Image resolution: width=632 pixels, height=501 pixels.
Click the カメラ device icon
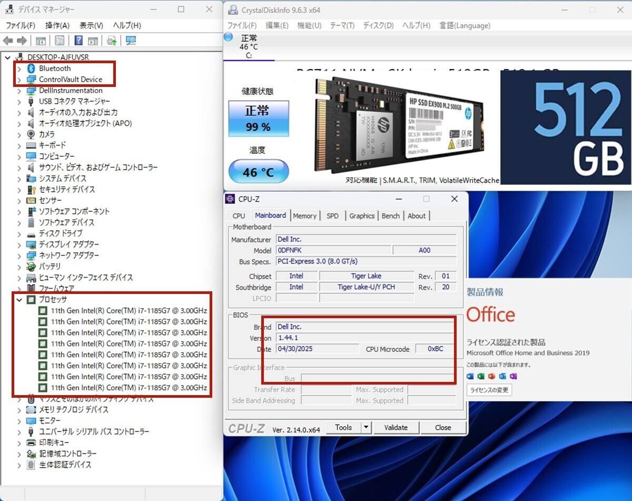pos(31,134)
